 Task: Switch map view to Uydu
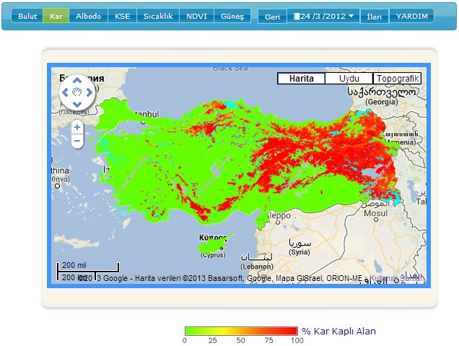tap(349, 79)
